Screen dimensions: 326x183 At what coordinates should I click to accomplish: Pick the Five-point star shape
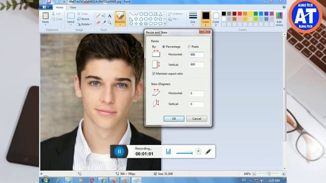(141, 24)
